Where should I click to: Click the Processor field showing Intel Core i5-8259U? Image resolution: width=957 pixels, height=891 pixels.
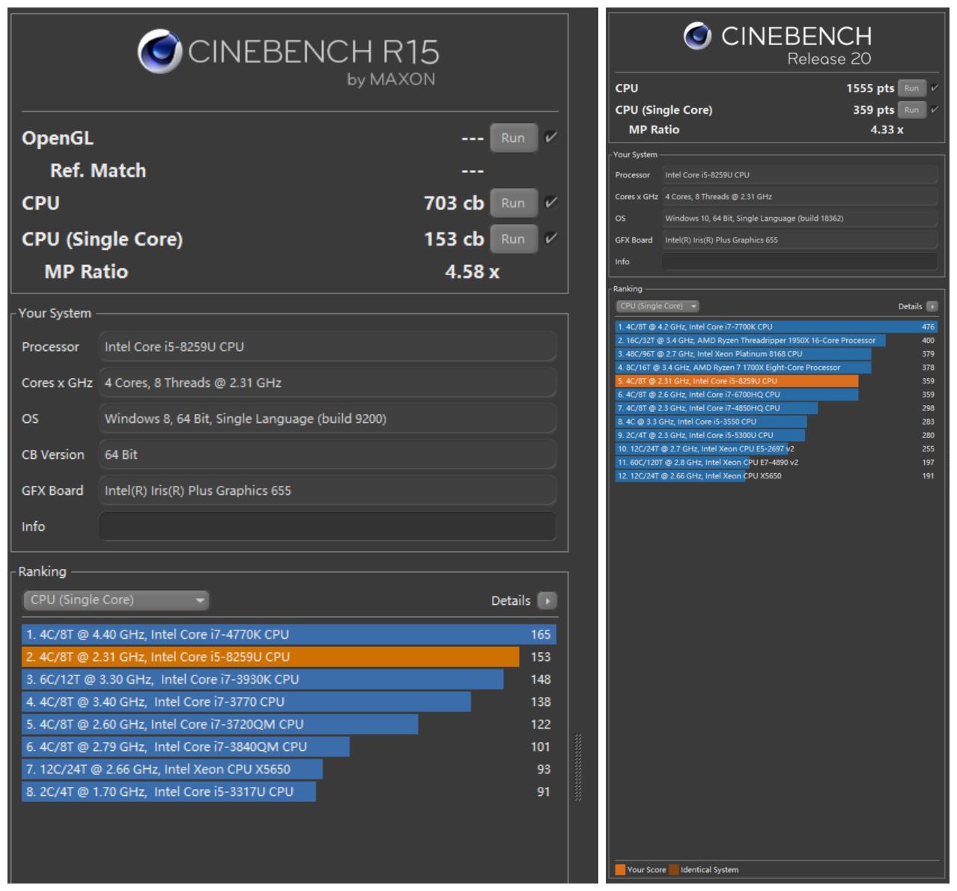(328, 347)
